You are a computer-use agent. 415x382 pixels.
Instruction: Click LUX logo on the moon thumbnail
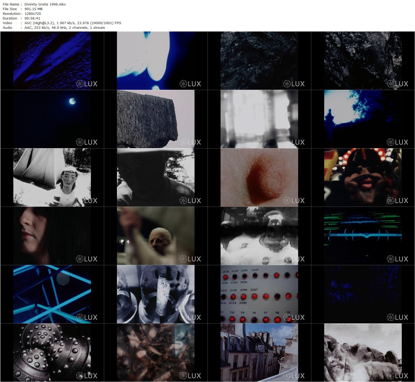tap(87, 142)
